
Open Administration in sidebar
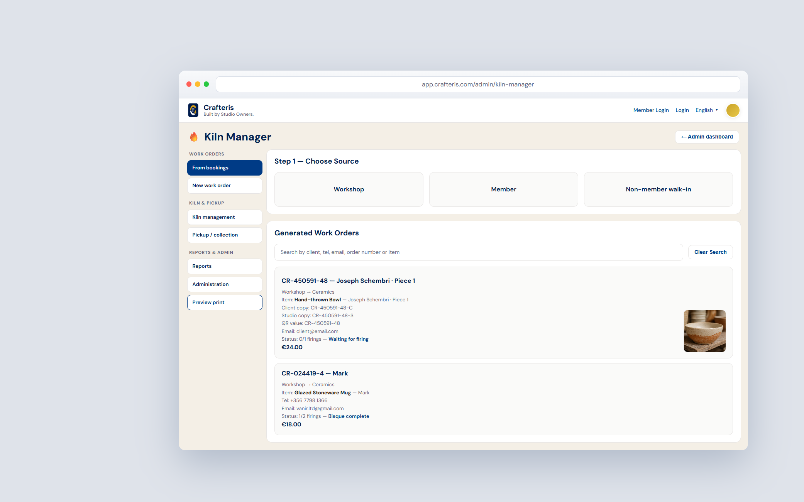pos(225,284)
